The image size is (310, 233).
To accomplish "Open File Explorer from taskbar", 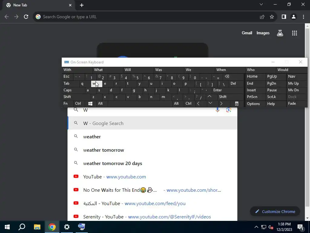I will pyautogui.click(x=37, y=227).
